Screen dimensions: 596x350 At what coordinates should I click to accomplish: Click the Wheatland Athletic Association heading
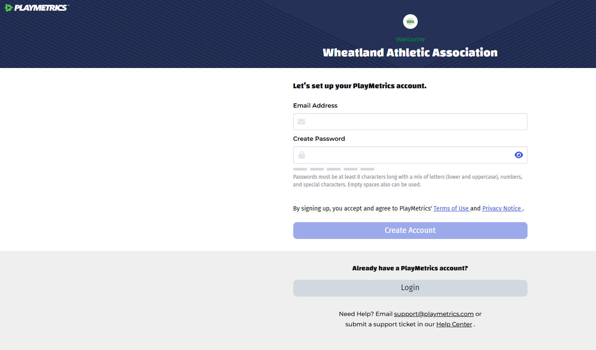pos(410,53)
